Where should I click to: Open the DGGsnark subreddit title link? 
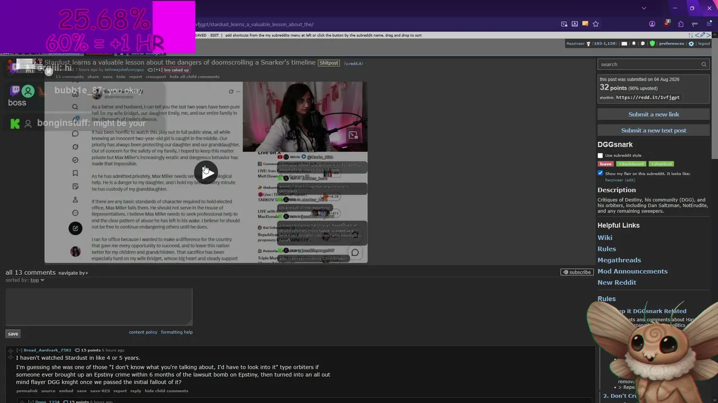click(x=615, y=144)
